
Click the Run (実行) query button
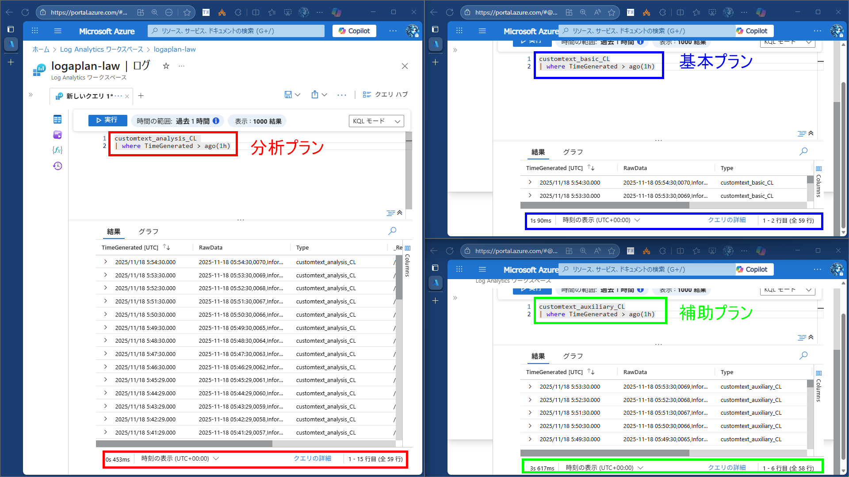(107, 120)
